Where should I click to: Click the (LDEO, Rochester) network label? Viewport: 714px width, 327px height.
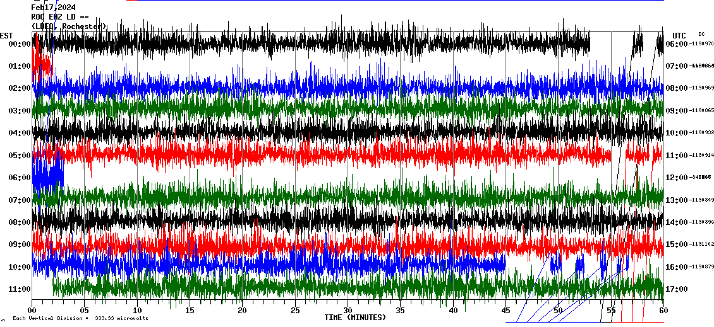70,26
